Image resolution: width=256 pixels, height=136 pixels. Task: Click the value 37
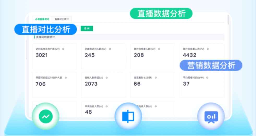[x=186, y=84]
